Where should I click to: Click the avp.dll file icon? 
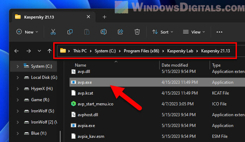[x=73, y=72]
